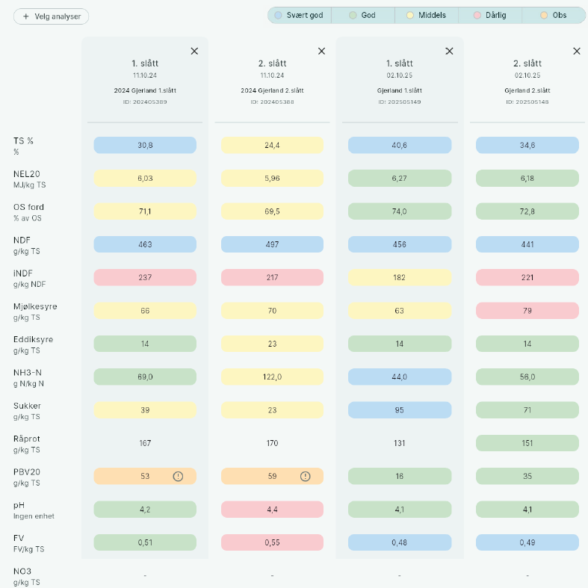Select the Obs legend item
The height and width of the screenshot is (588, 588).
coord(553,15)
